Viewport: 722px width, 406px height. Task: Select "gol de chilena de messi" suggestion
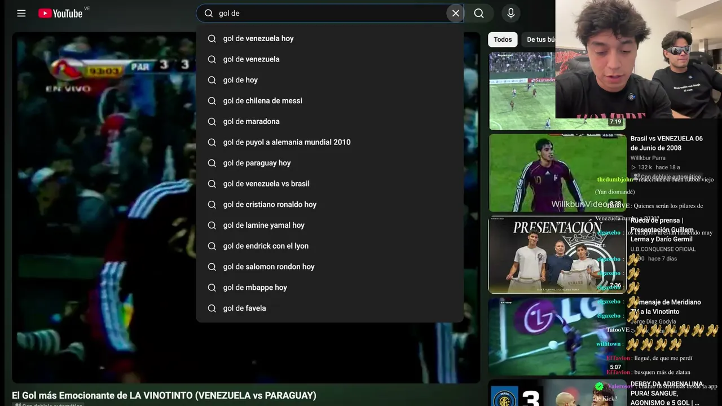click(x=330, y=101)
